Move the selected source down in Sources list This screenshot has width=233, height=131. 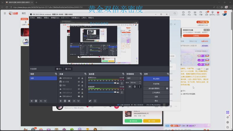tap(78, 101)
